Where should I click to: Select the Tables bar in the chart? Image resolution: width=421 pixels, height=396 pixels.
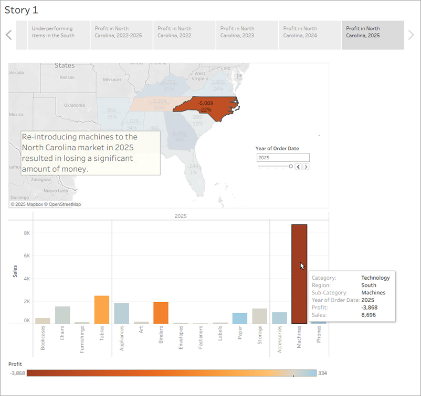[x=101, y=309]
